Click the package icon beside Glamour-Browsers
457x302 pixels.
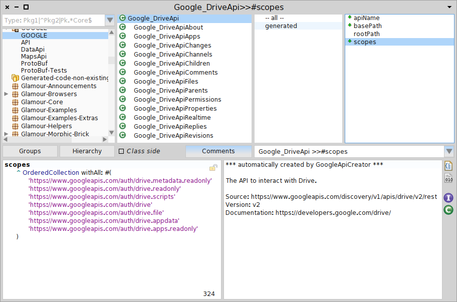(15, 94)
